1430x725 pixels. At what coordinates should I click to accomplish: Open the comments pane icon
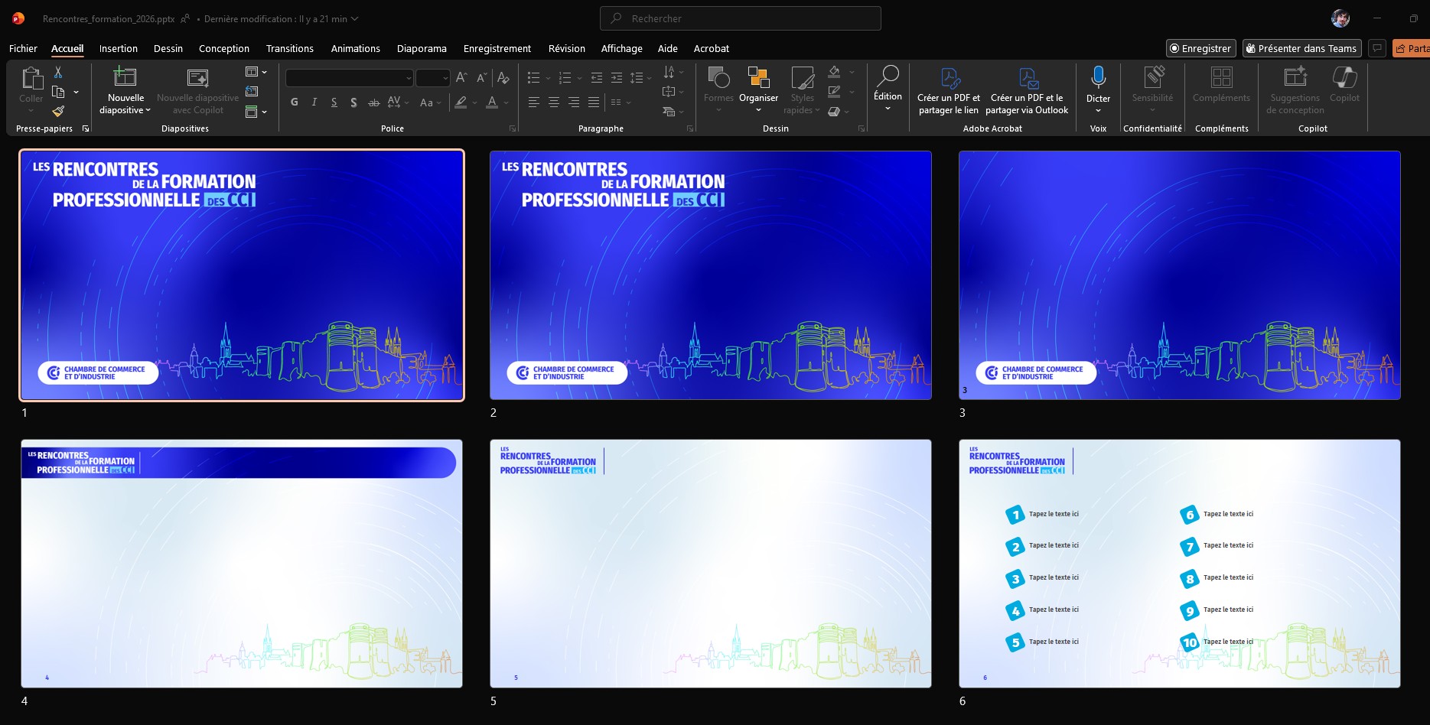point(1377,48)
